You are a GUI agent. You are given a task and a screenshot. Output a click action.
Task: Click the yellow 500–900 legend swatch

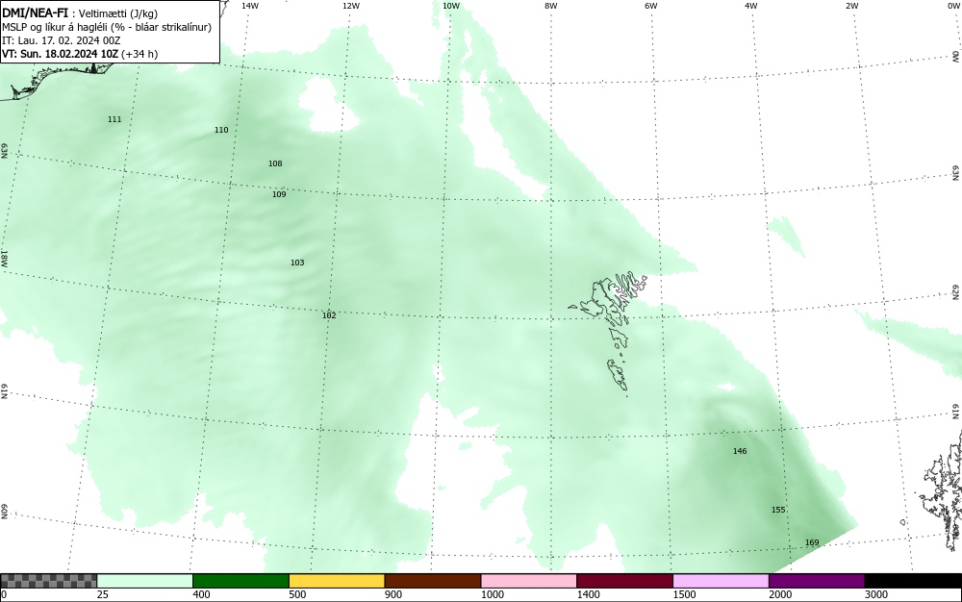(337, 581)
